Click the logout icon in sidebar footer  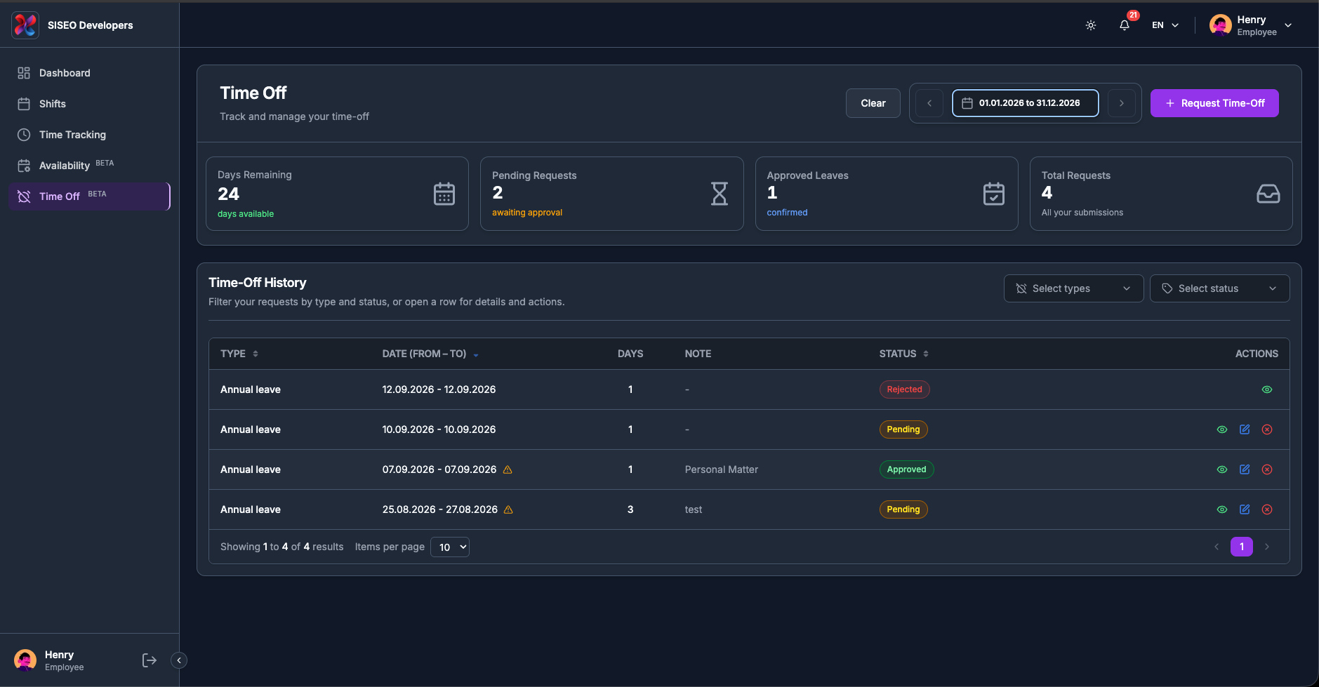150,660
